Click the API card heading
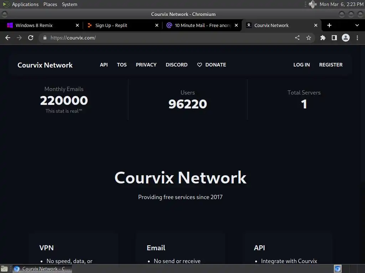The width and height of the screenshot is (365, 273). pyautogui.click(x=259, y=248)
